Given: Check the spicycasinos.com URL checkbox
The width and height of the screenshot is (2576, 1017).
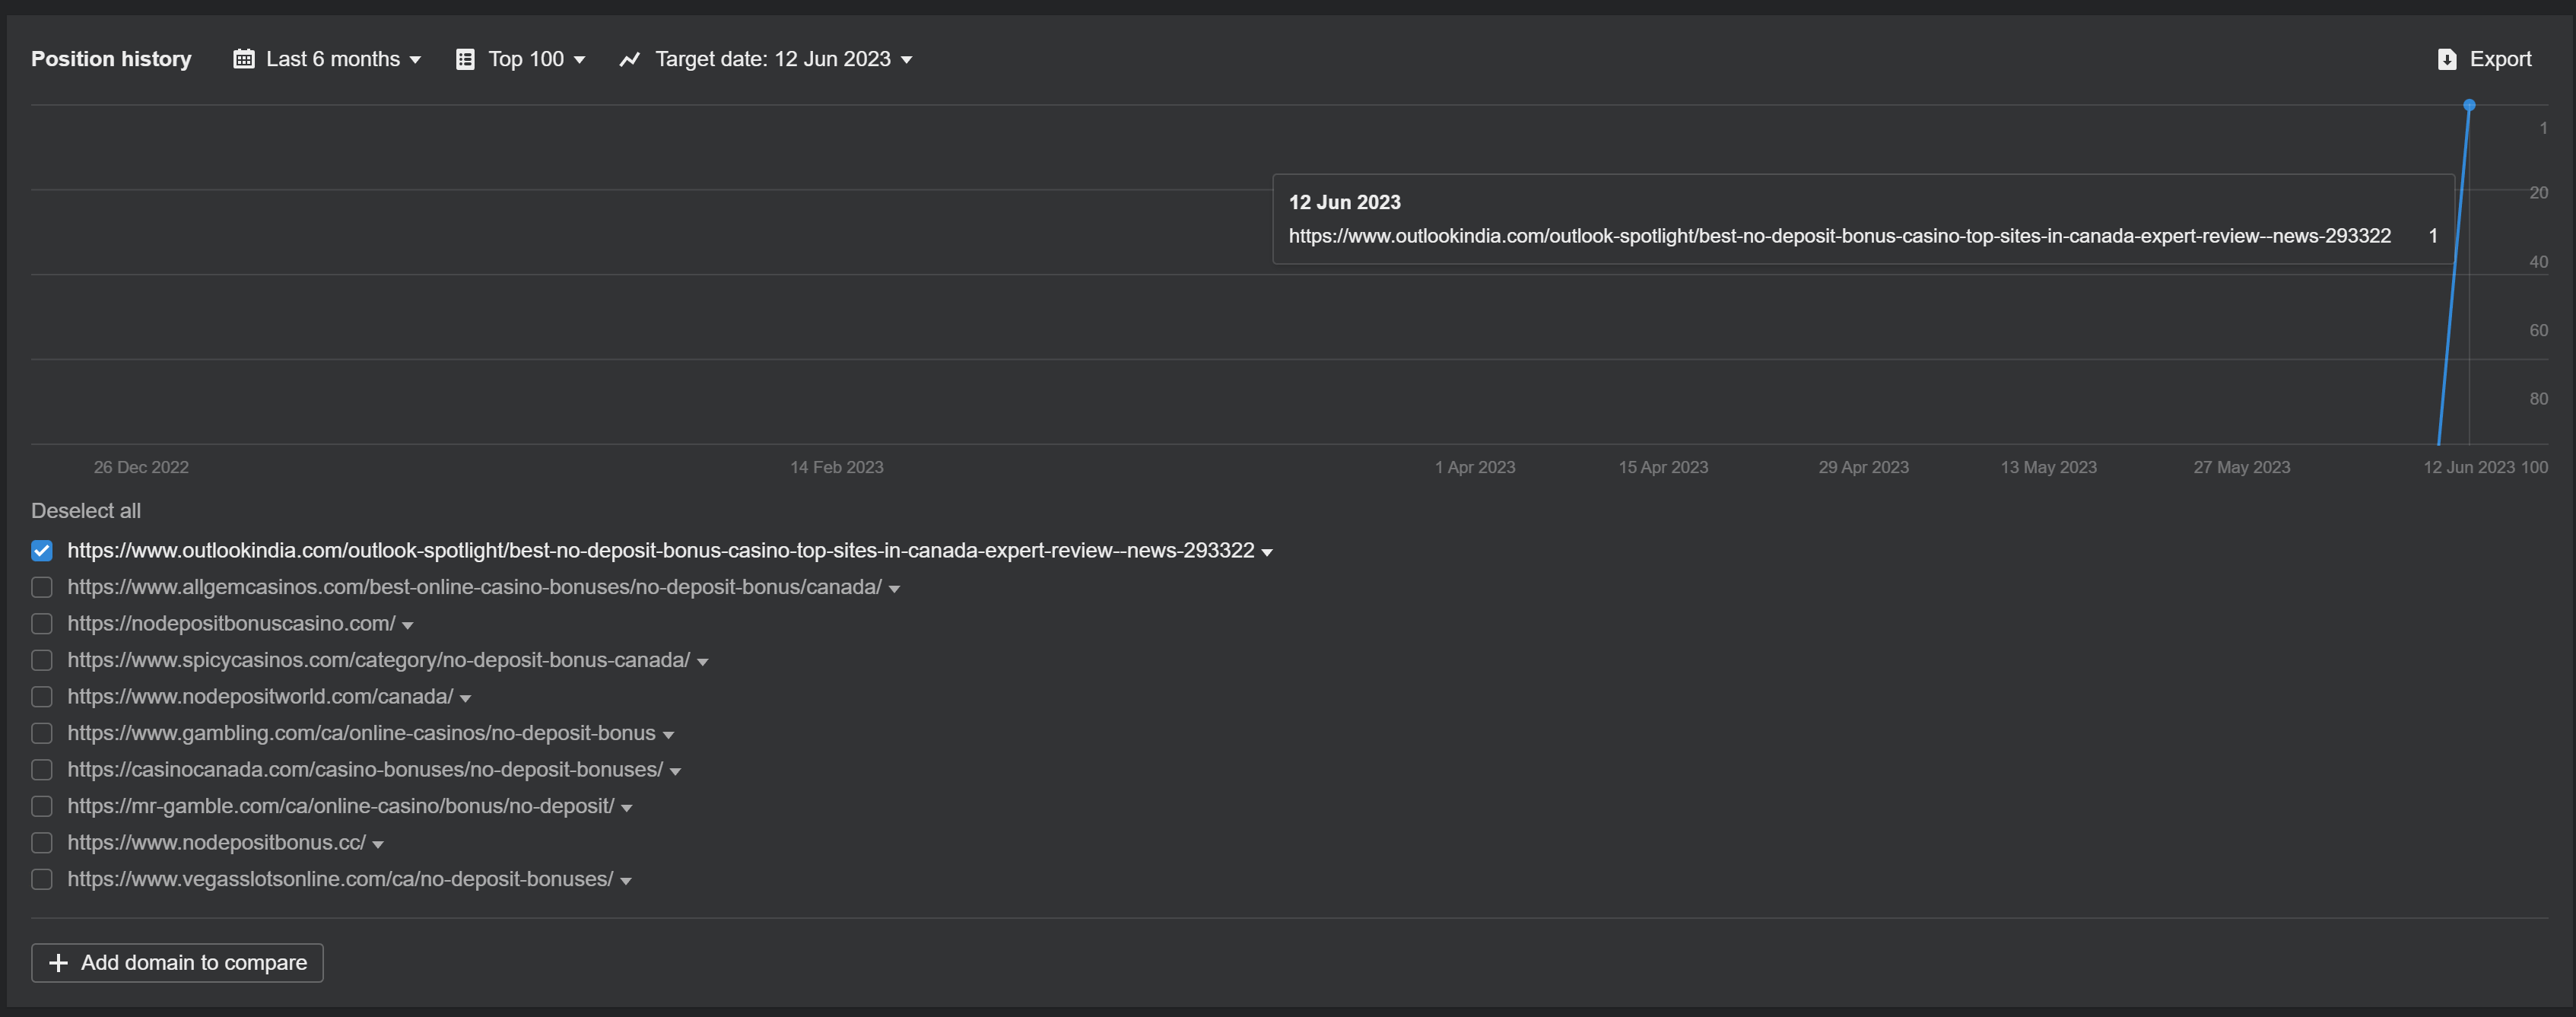Looking at the screenshot, I should [42, 660].
